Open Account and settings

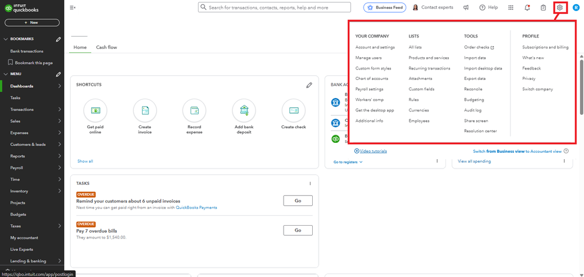375,47
